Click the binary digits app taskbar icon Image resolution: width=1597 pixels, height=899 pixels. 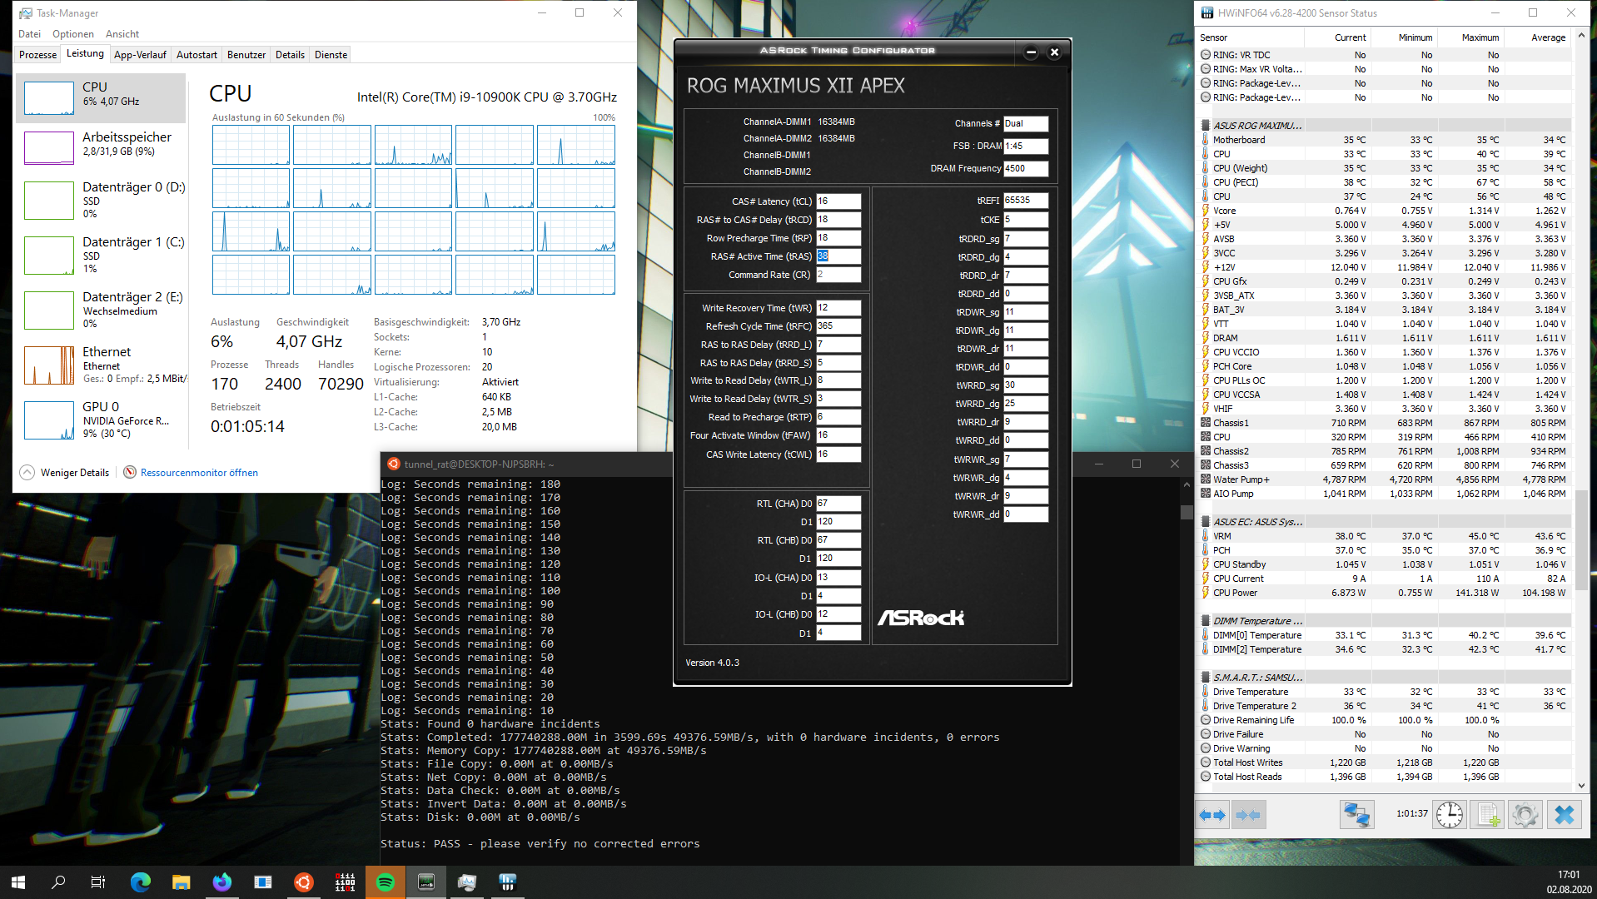coord(345,882)
